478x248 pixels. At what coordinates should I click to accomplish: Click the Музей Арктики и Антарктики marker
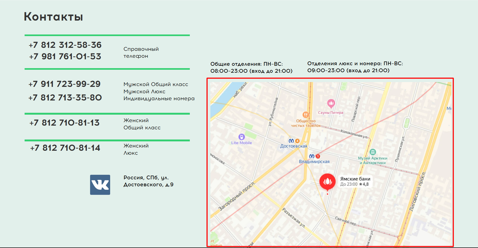tap(372, 152)
